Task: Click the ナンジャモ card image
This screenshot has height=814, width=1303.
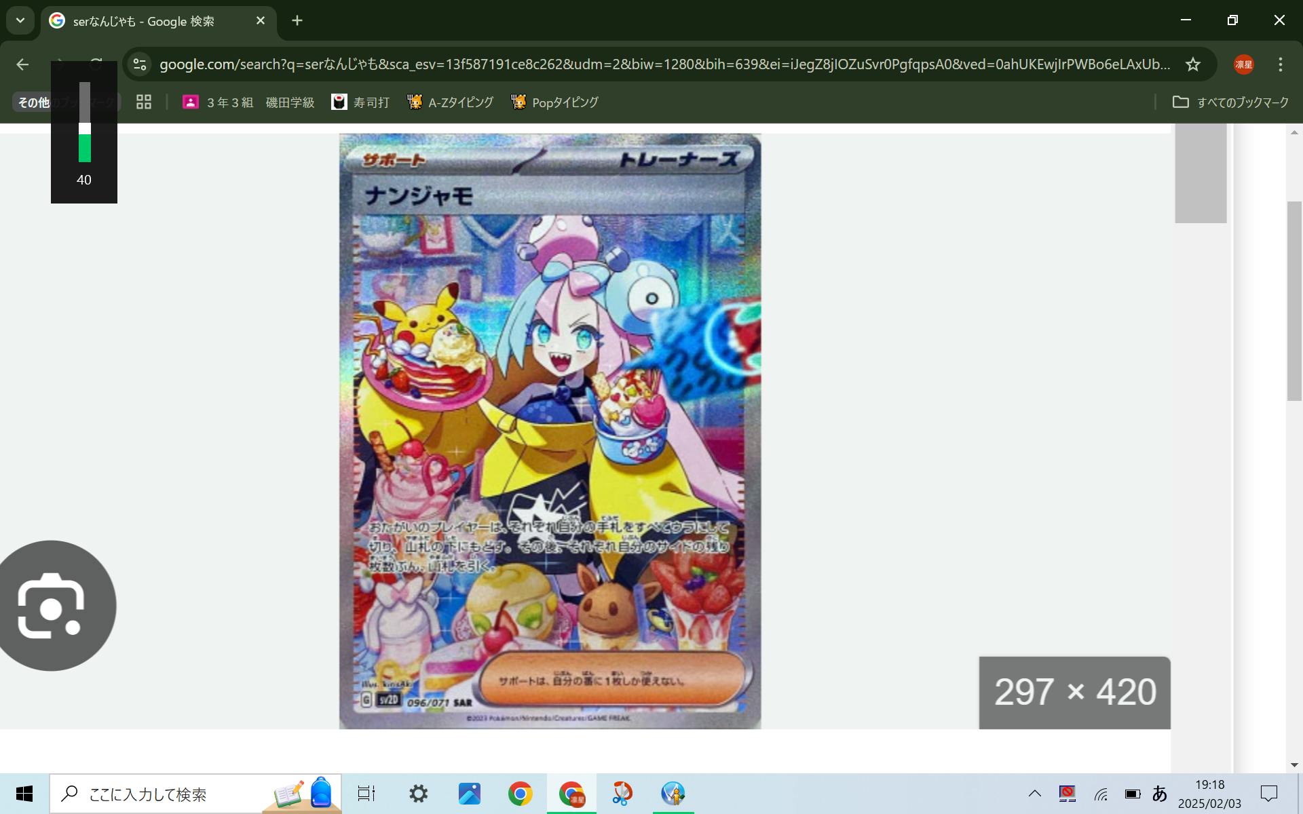Action: tap(550, 431)
